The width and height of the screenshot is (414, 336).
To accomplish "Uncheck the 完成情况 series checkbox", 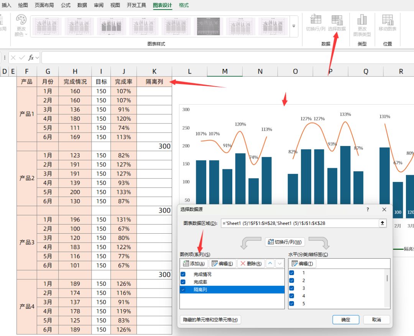I will [x=183, y=274].
